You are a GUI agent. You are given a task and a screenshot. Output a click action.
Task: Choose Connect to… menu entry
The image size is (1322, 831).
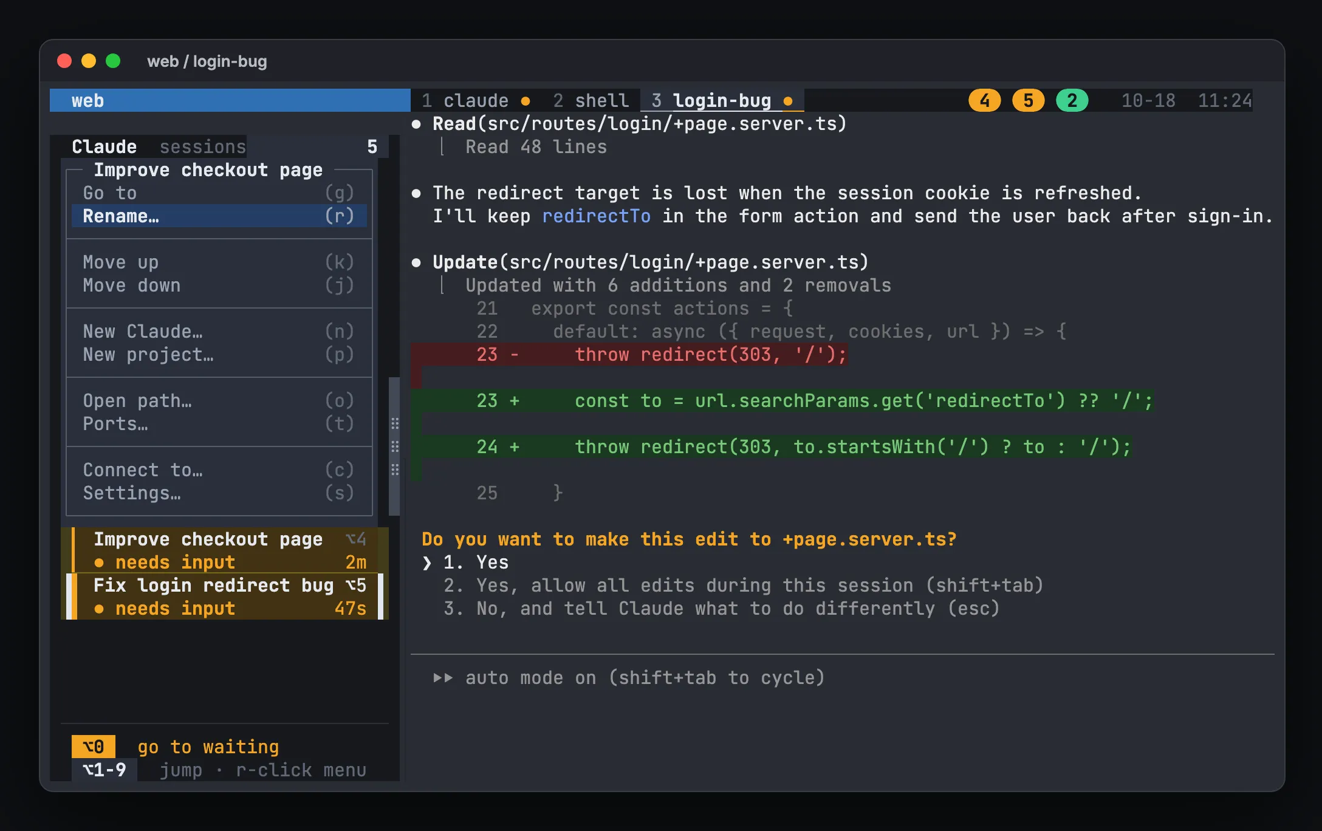[219, 470]
